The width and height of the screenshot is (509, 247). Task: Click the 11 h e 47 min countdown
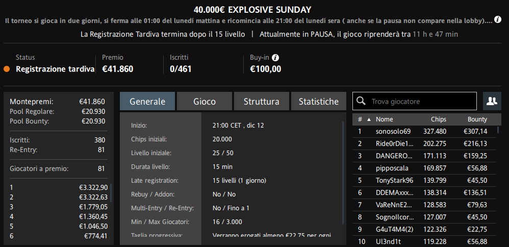point(436,34)
